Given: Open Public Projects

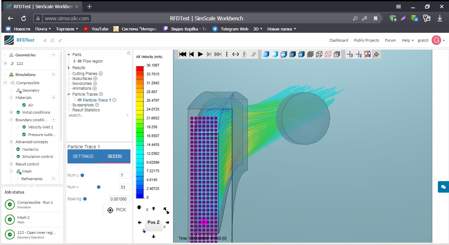Looking at the screenshot, I should (366, 40).
